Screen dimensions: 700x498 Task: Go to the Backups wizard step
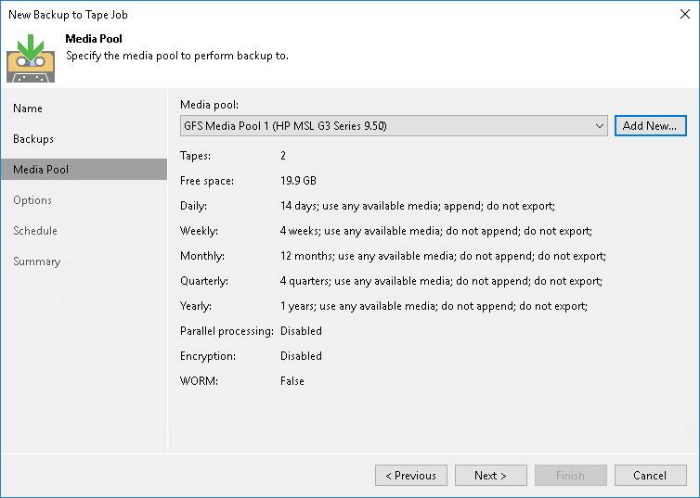click(x=33, y=139)
